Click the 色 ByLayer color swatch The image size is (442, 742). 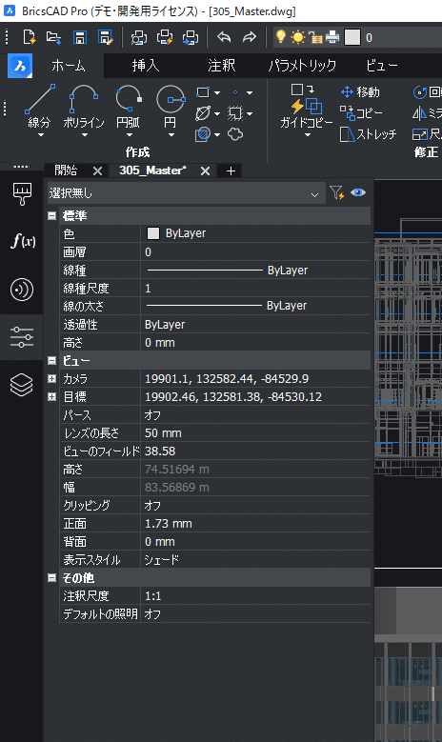coord(153,233)
